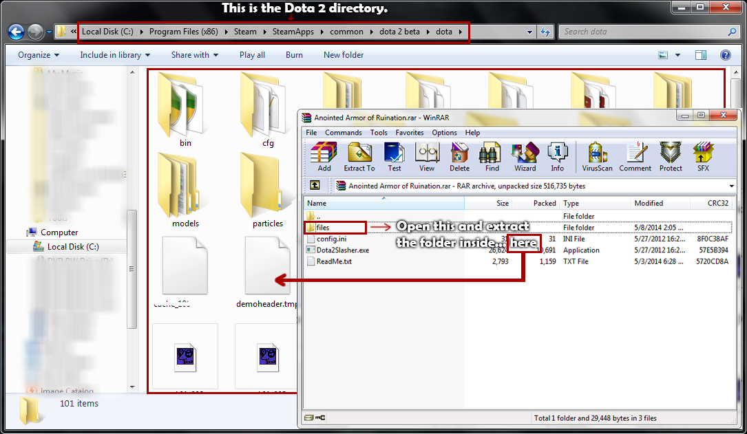Click the Delete icon in WinRAR toolbar
The image size is (747, 434).
(x=459, y=157)
